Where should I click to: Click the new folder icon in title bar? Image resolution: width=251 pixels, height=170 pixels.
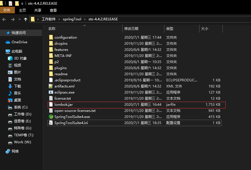(17, 3)
